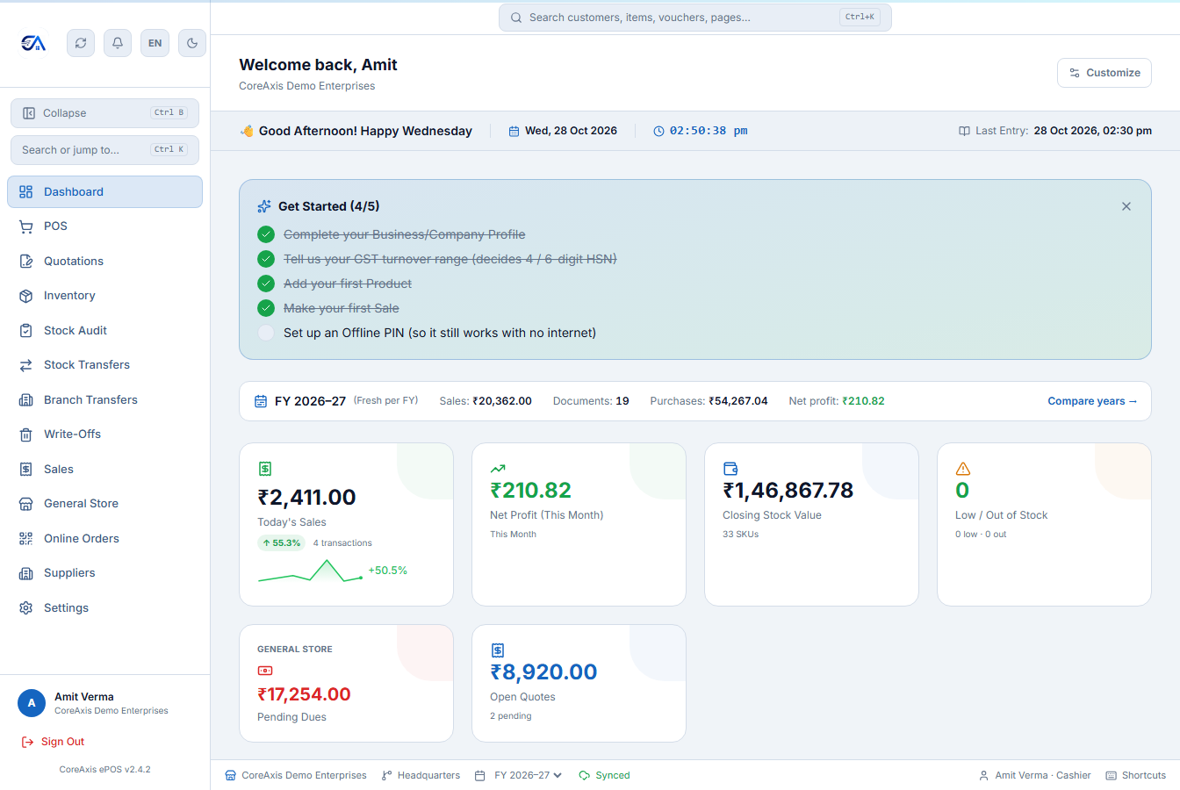
Task: Click the Pending Dues cash icon
Action: (265, 671)
